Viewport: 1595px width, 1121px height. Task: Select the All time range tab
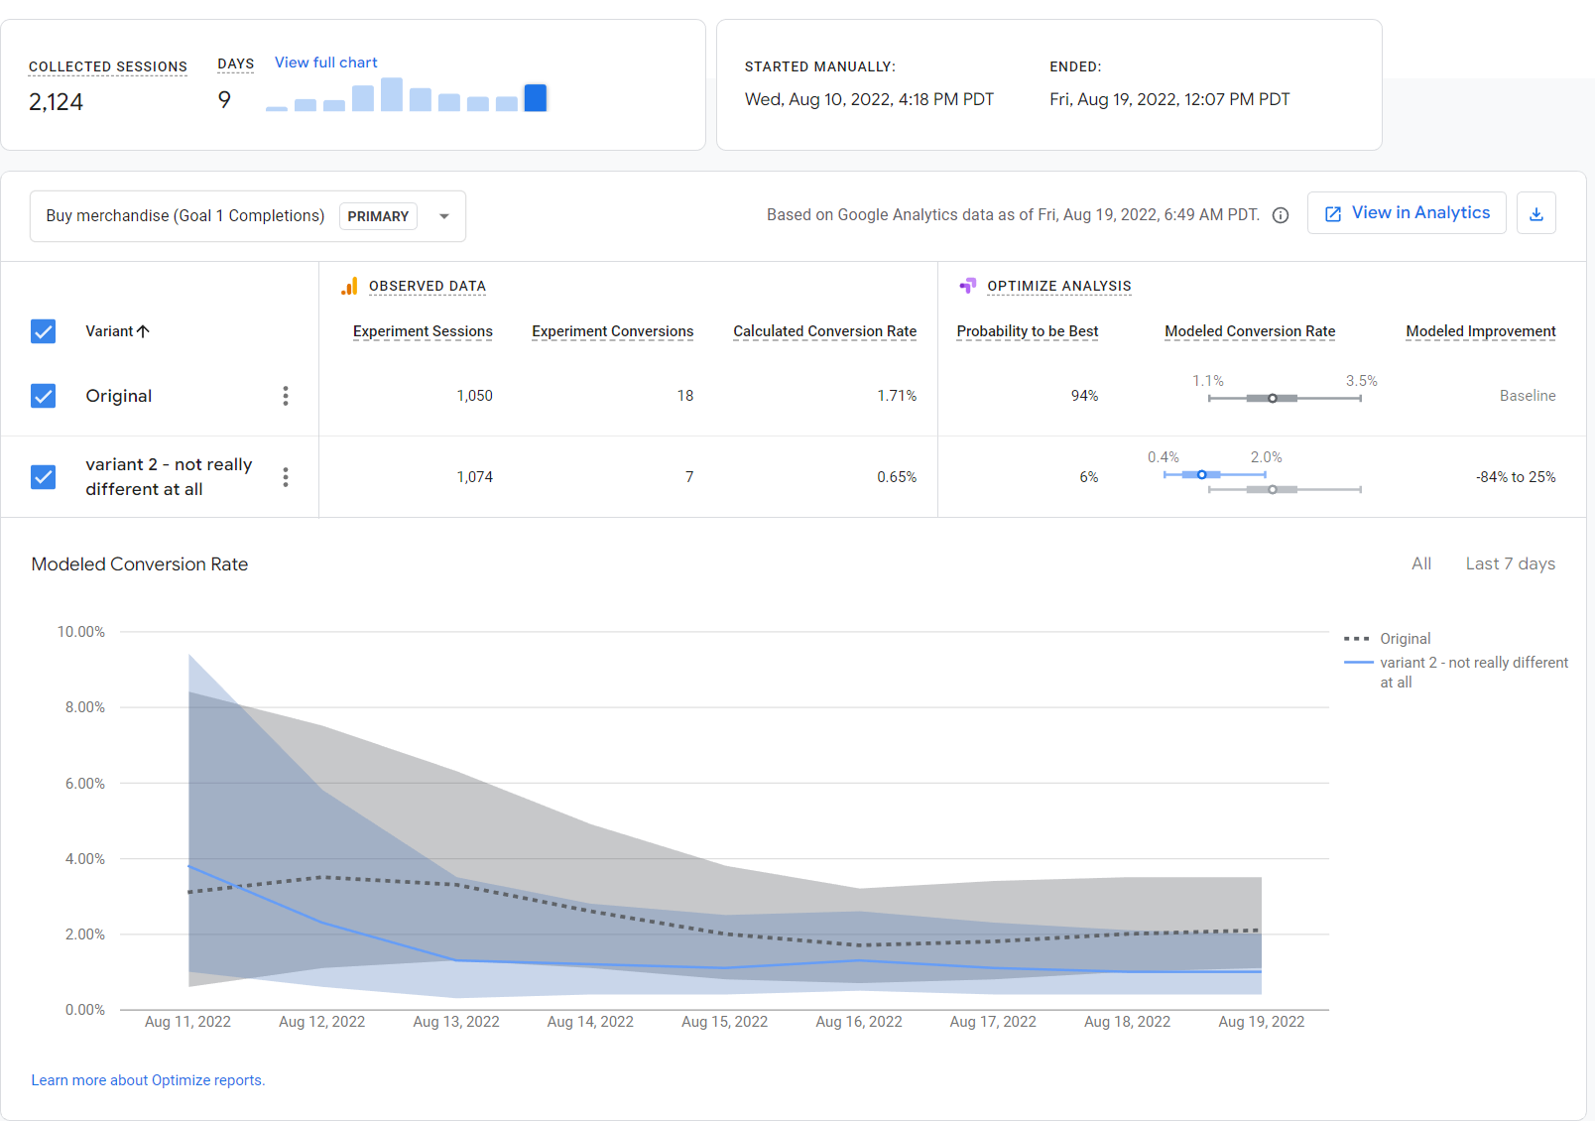[1421, 563]
